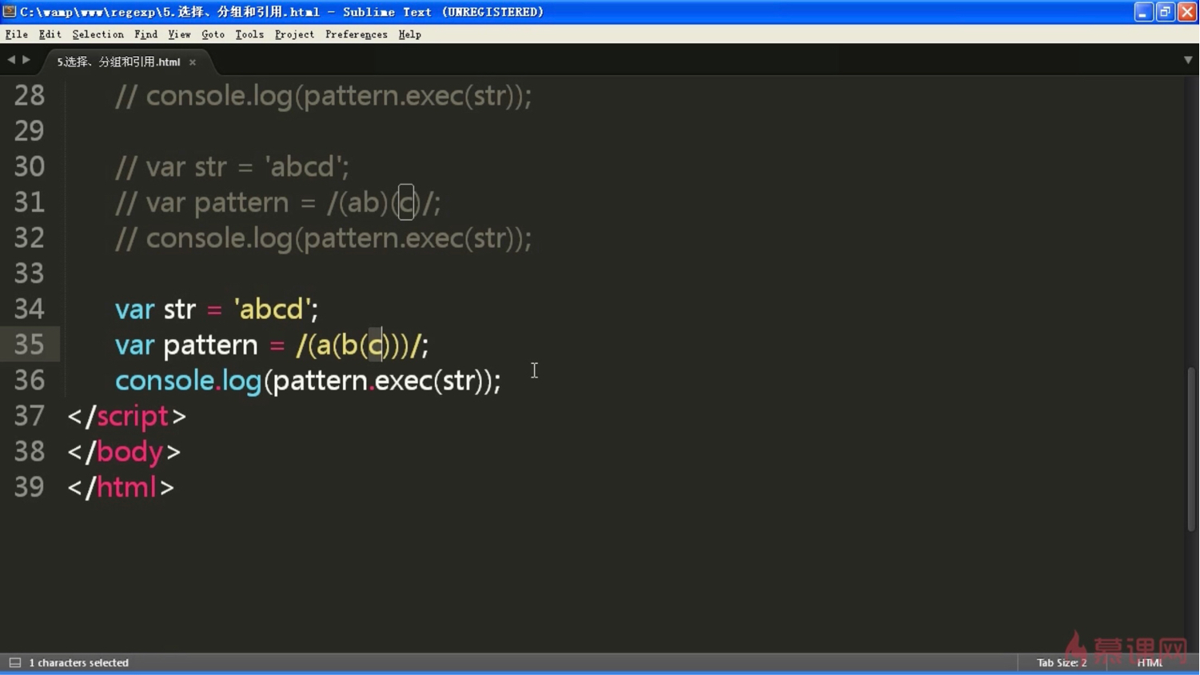Click line number 30 in gutter
The image size is (1200, 675).
tap(30, 166)
